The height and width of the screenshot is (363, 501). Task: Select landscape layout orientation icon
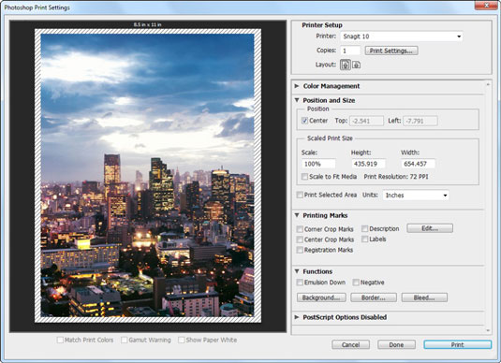click(x=356, y=65)
